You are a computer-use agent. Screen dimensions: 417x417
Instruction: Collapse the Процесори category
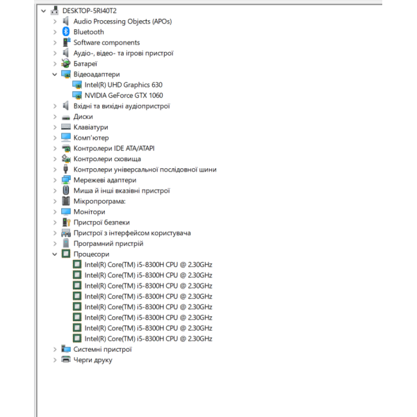[54, 254]
